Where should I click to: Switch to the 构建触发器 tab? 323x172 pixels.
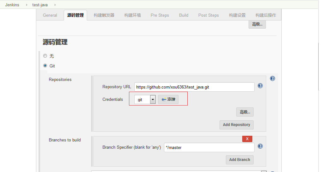click(x=104, y=15)
